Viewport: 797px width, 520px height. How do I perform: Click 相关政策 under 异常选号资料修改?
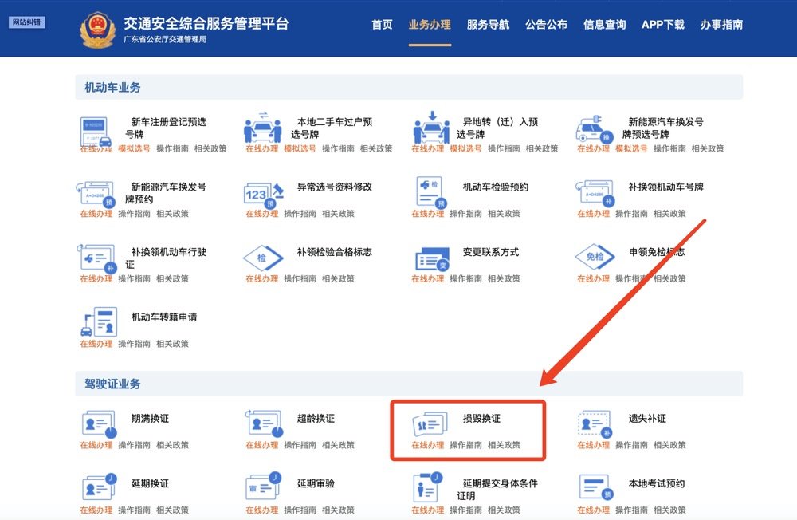pos(338,213)
